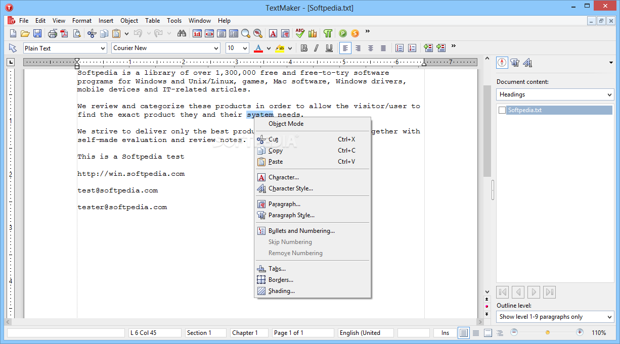Open the Courier New font dropdown
The width and height of the screenshot is (620, 344).
[x=216, y=48]
